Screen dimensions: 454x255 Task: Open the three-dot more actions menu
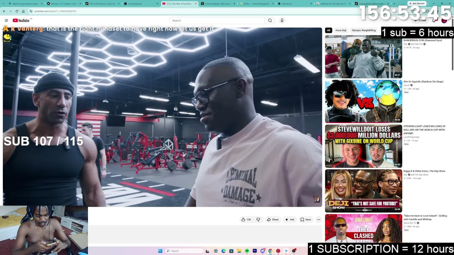point(319,220)
